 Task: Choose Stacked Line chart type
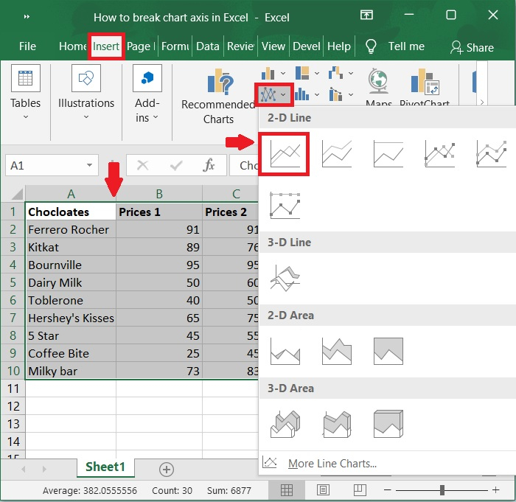pos(336,154)
